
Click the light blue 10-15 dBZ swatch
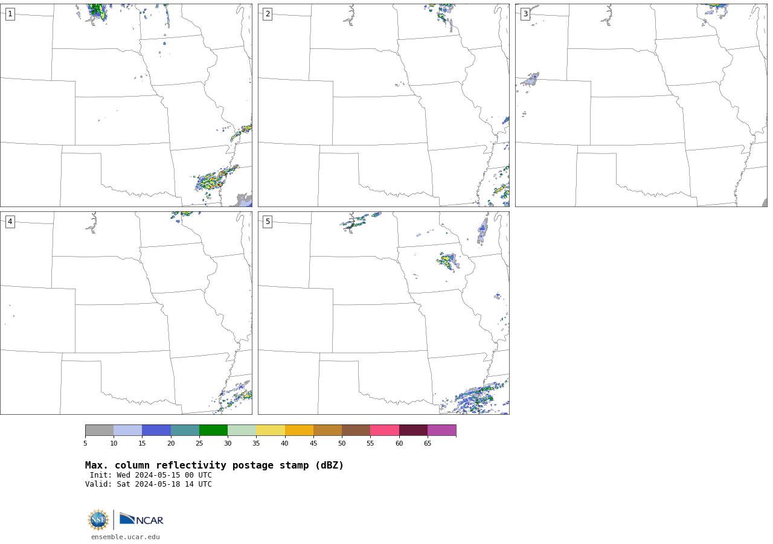tap(127, 430)
